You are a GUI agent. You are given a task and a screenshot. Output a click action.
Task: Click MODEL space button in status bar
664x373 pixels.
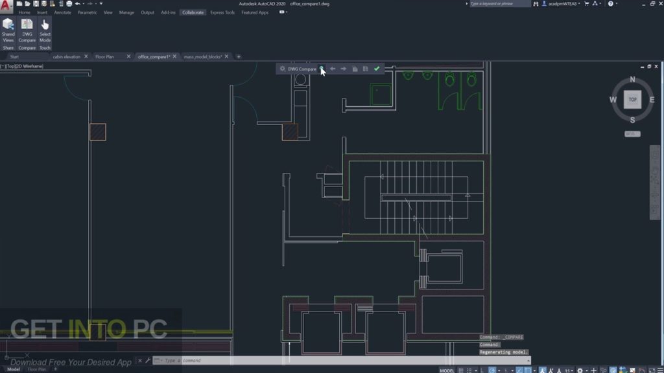[x=447, y=370]
